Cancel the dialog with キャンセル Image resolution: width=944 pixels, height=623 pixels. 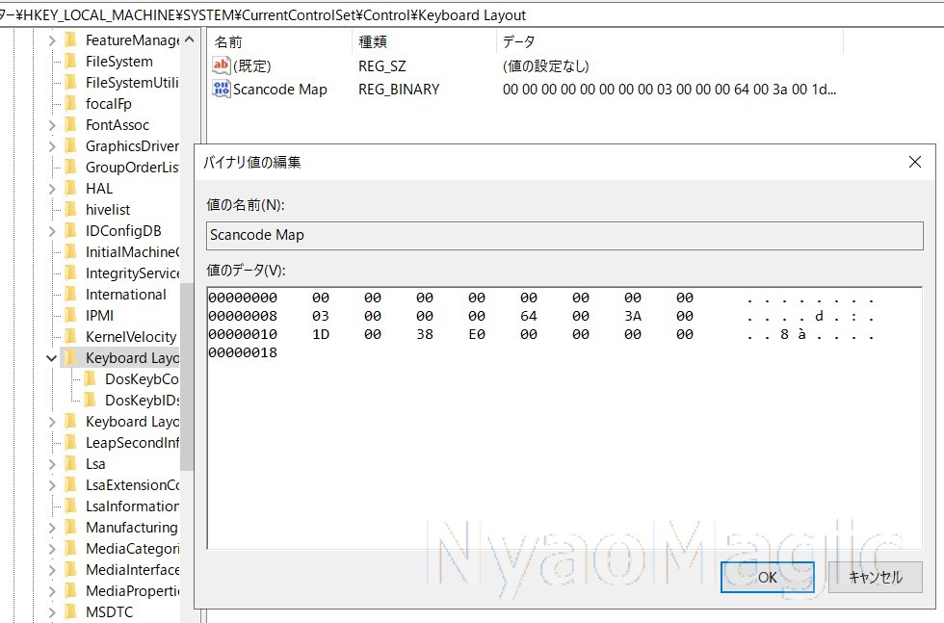(876, 577)
